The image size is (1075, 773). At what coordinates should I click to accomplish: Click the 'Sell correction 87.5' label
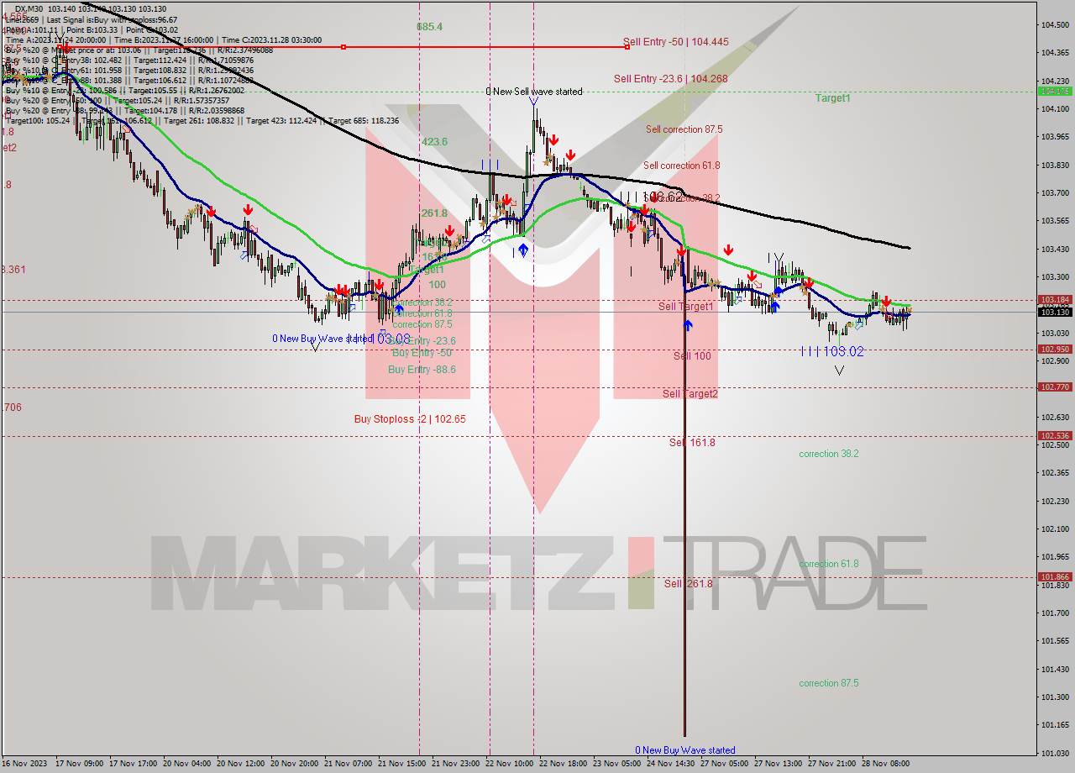click(x=684, y=129)
